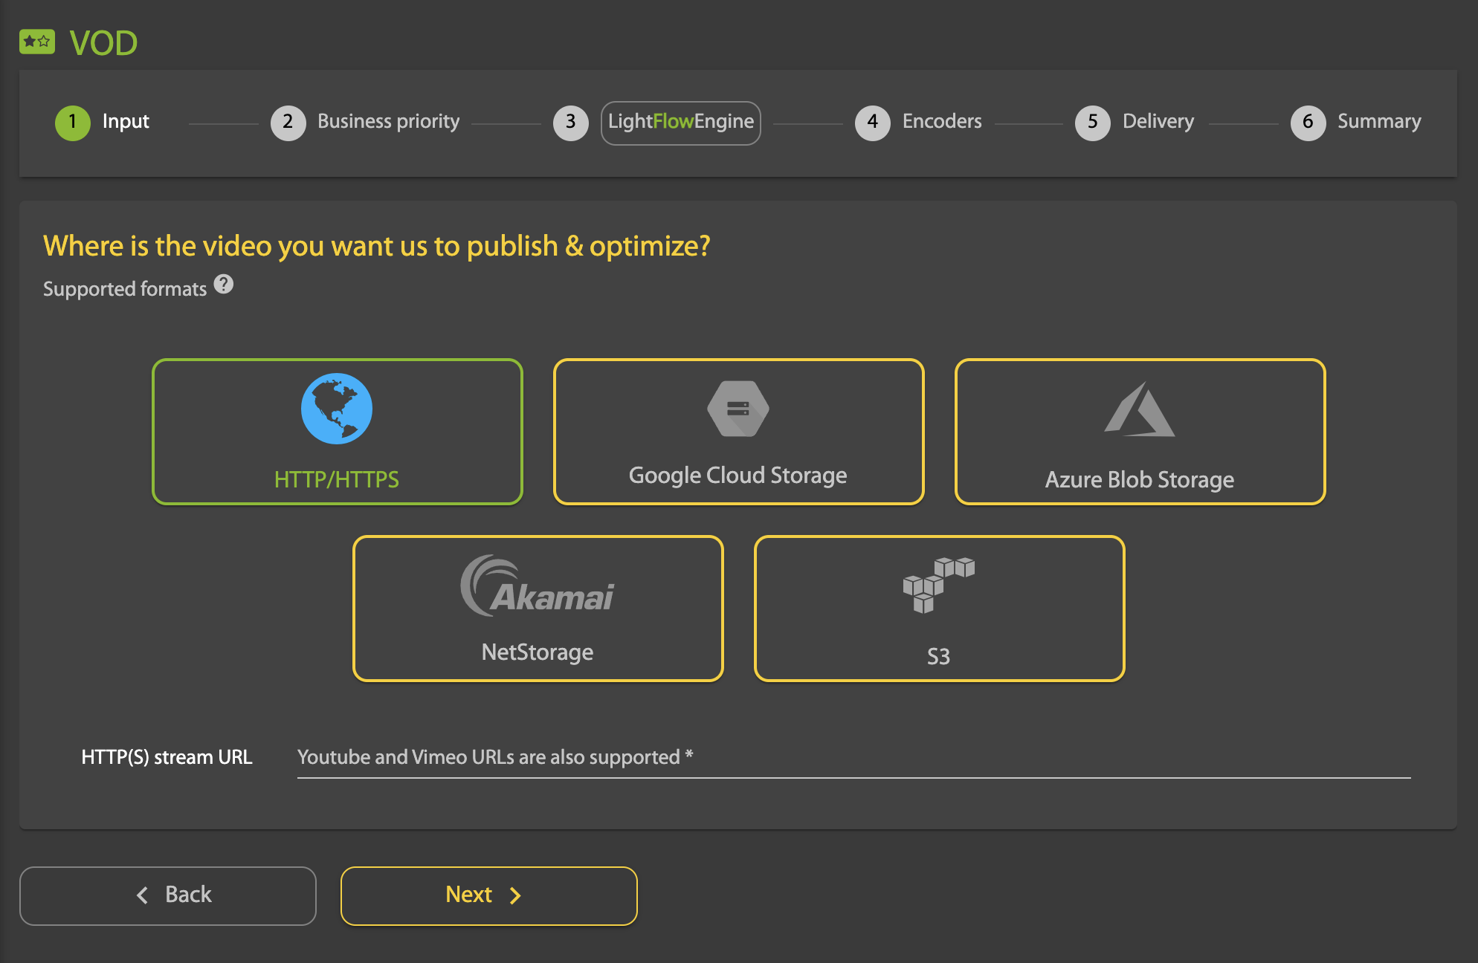Click the Next right chevron arrow
Viewport: 1478px width, 963px height.
pyautogui.click(x=515, y=895)
